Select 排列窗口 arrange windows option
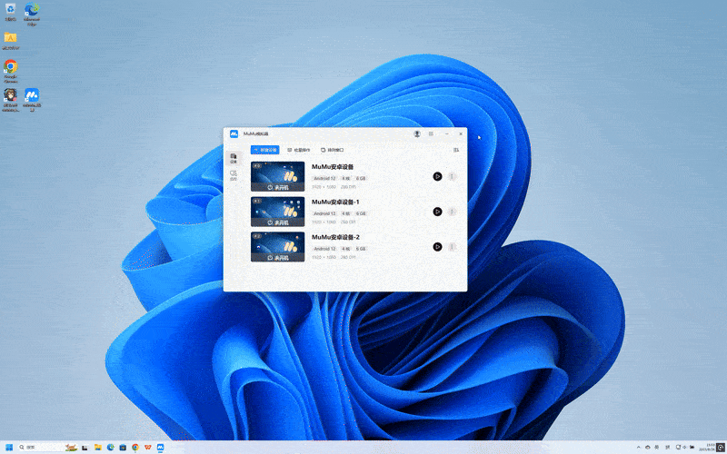This screenshot has width=727, height=454. [333, 150]
